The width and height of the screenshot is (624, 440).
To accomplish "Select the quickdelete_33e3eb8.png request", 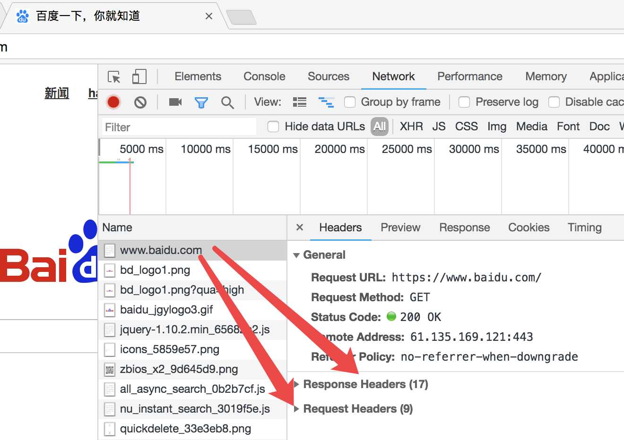I will coord(192,429).
